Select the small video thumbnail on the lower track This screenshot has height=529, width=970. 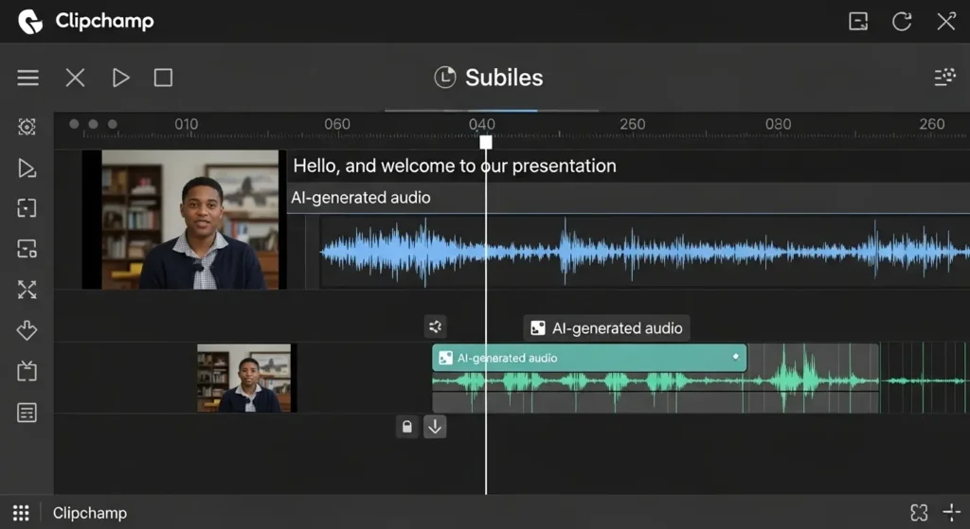246,378
